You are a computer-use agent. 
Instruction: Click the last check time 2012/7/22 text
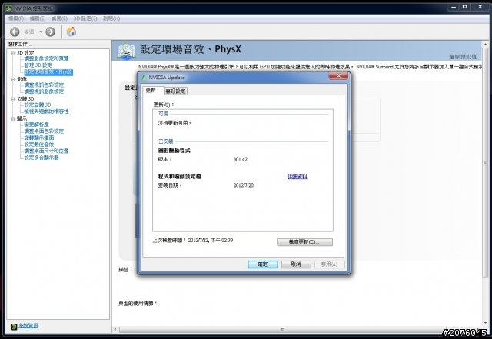210,240
